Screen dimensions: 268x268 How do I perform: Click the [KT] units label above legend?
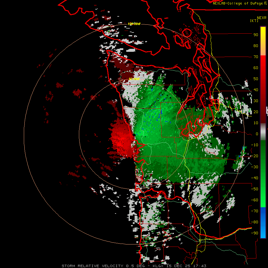coord(254,21)
